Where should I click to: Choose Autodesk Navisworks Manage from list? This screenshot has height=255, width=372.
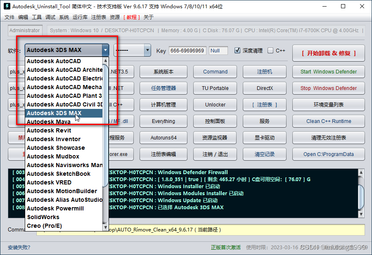[x=64, y=165]
